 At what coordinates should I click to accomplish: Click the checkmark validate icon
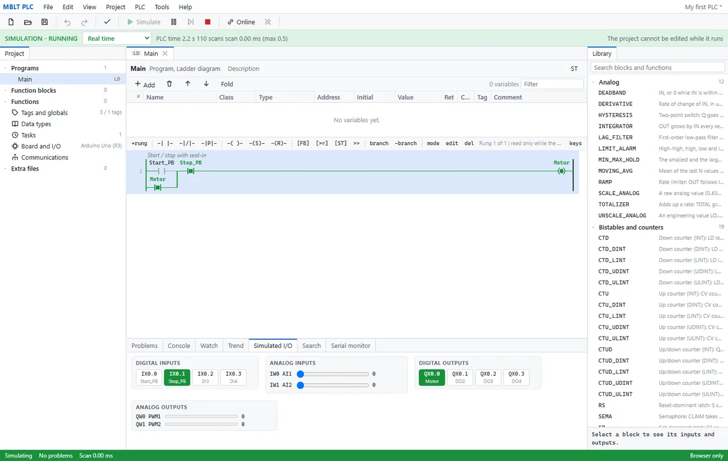[107, 22]
